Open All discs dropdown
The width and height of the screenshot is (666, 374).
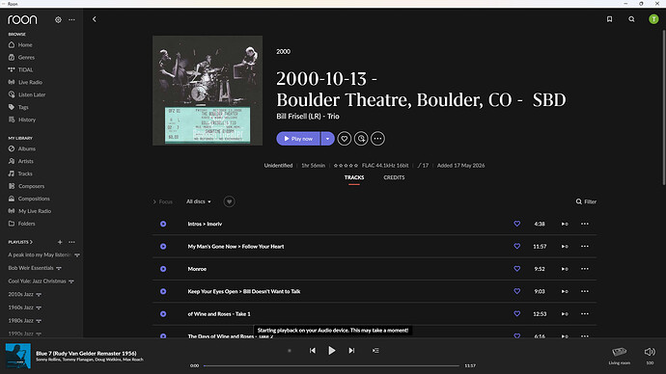pyautogui.click(x=199, y=201)
